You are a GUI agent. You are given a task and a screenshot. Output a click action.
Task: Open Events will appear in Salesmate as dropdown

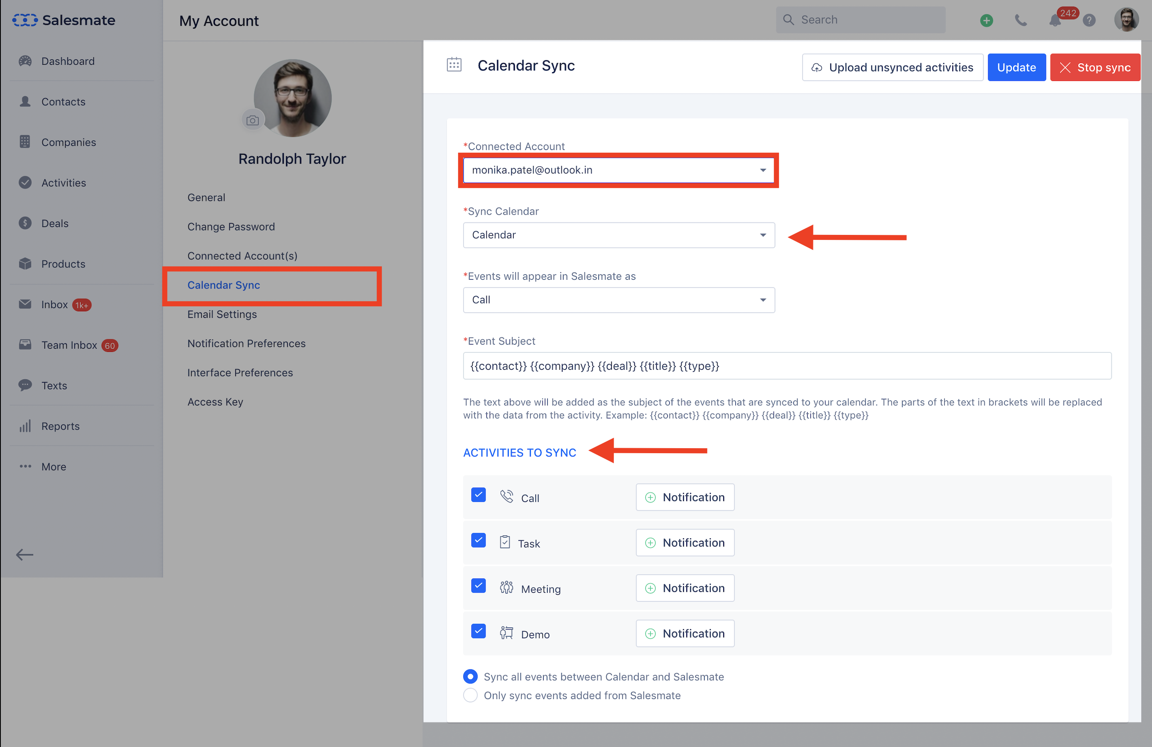point(619,300)
